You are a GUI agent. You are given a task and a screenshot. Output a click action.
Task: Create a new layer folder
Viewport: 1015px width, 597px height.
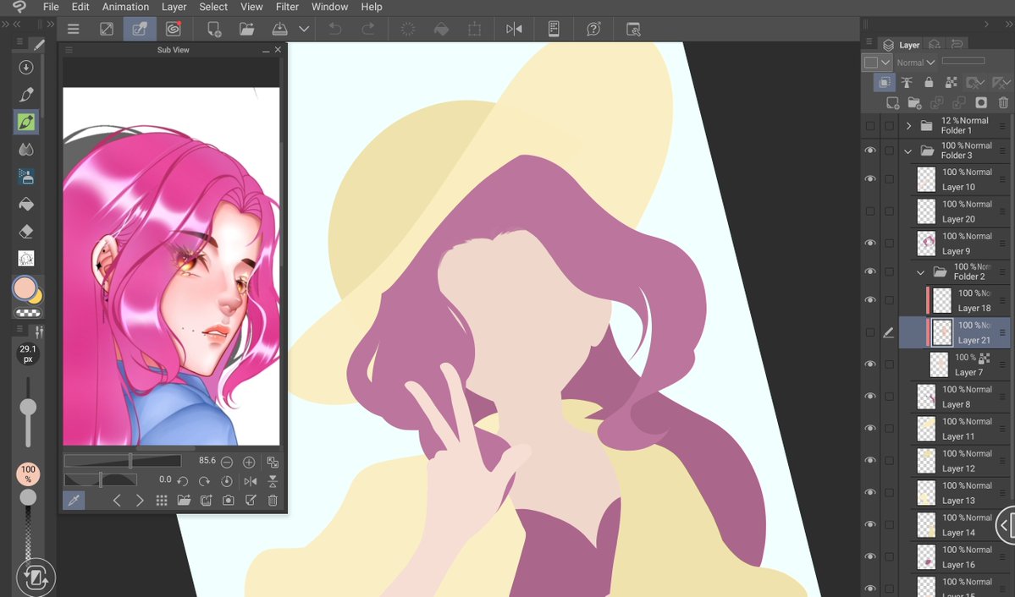coord(914,103)
